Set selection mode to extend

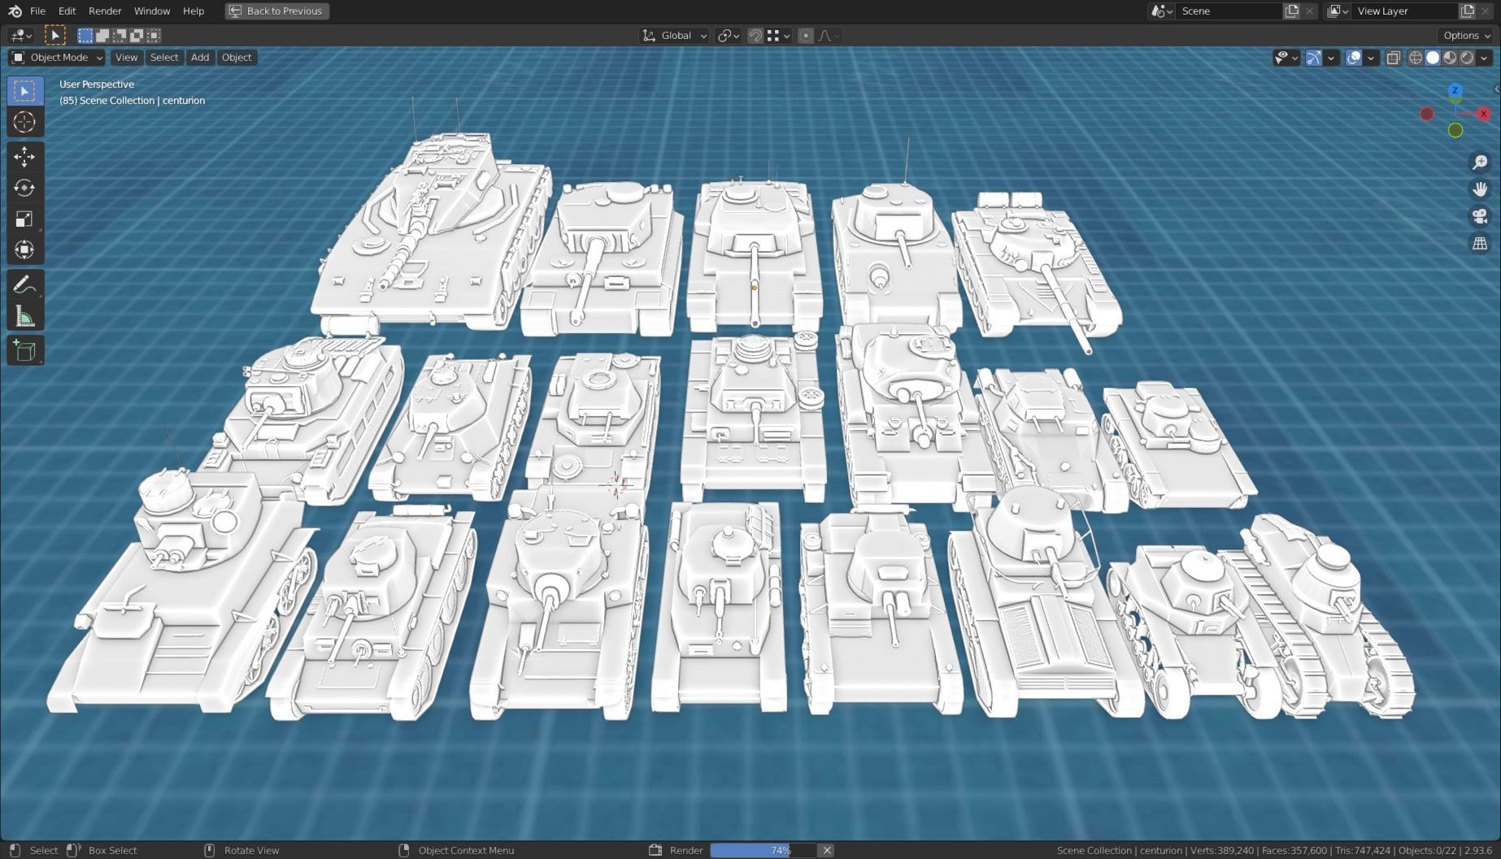tap(102, 35)
